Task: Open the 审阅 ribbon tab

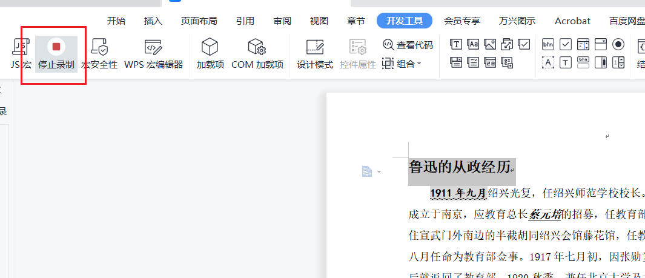Action: [282, 21]
